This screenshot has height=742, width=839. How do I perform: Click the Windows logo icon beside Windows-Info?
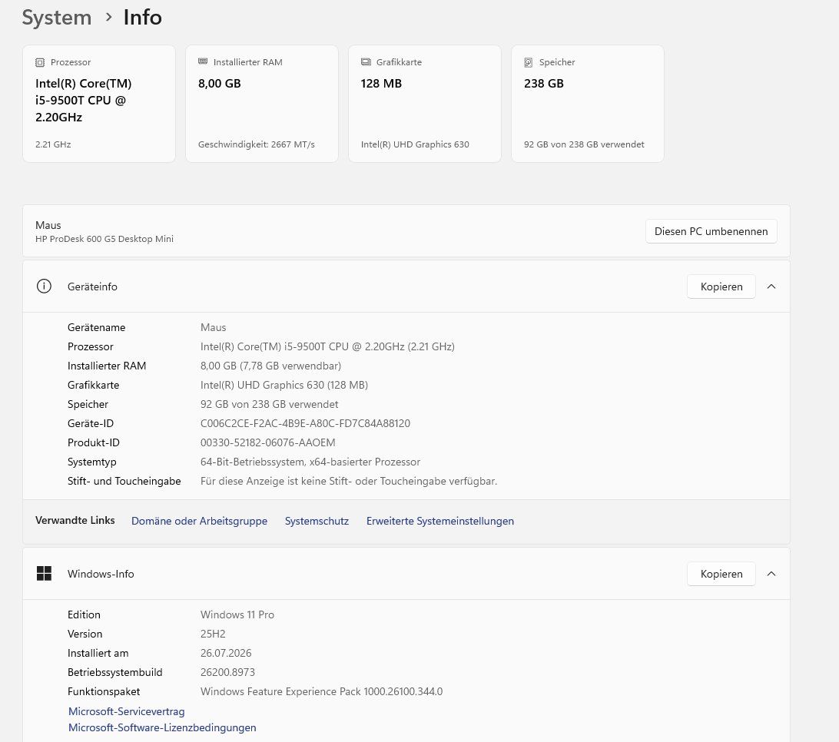[x=44, y=574]
